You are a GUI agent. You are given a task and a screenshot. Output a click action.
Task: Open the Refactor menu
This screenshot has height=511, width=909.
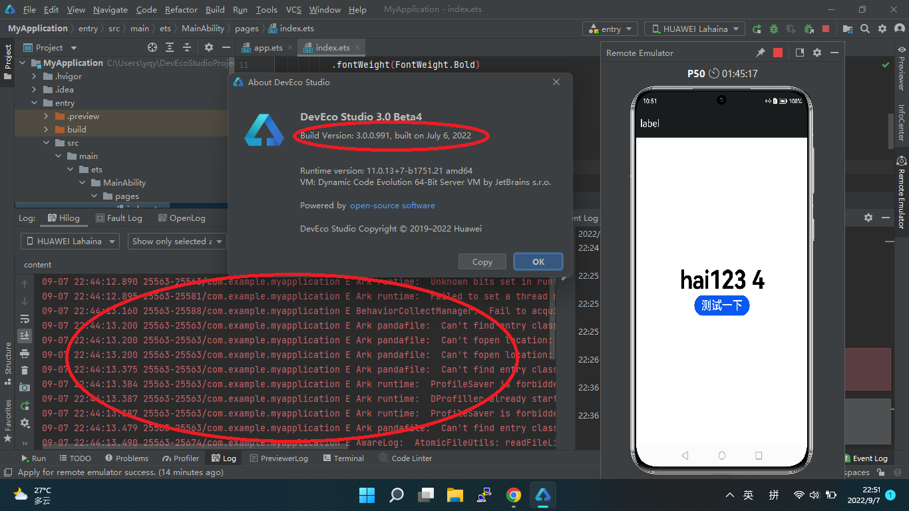tap(181, 9)
